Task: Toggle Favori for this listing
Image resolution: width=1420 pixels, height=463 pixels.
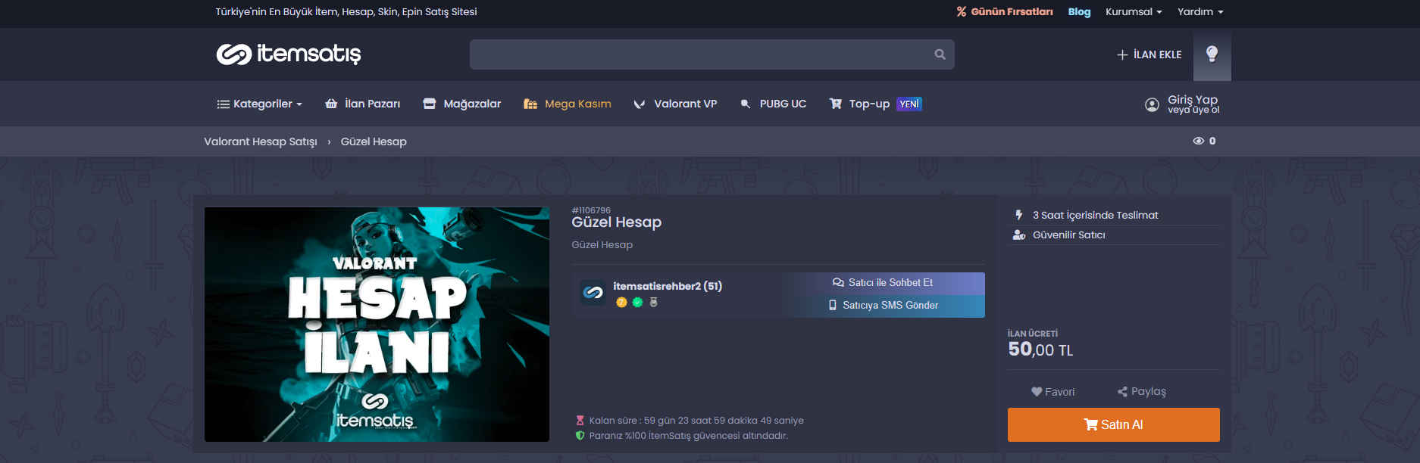Action: [x=1052, y=392]
